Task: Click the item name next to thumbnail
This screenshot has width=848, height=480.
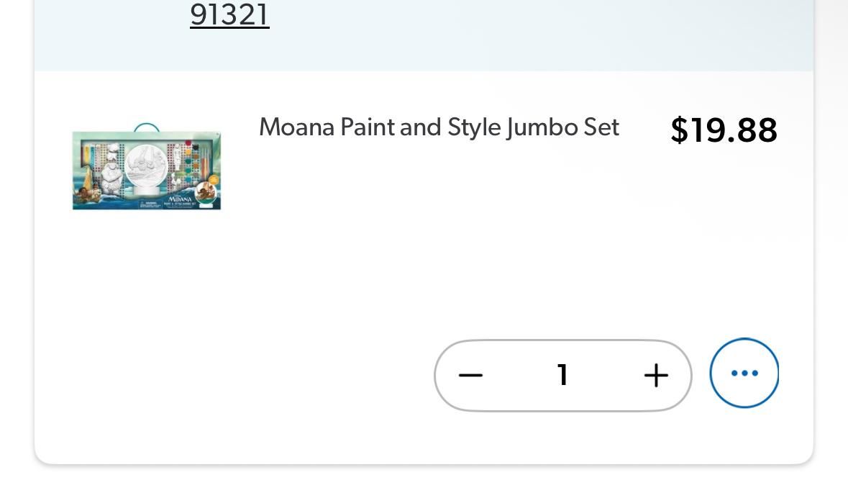Action: click(439, 127)
